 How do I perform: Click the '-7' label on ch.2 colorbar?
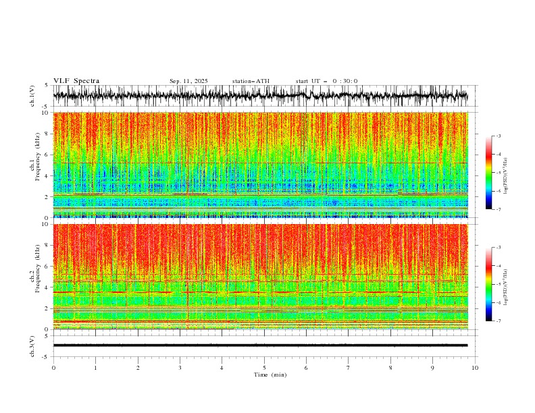coord(498,321)
